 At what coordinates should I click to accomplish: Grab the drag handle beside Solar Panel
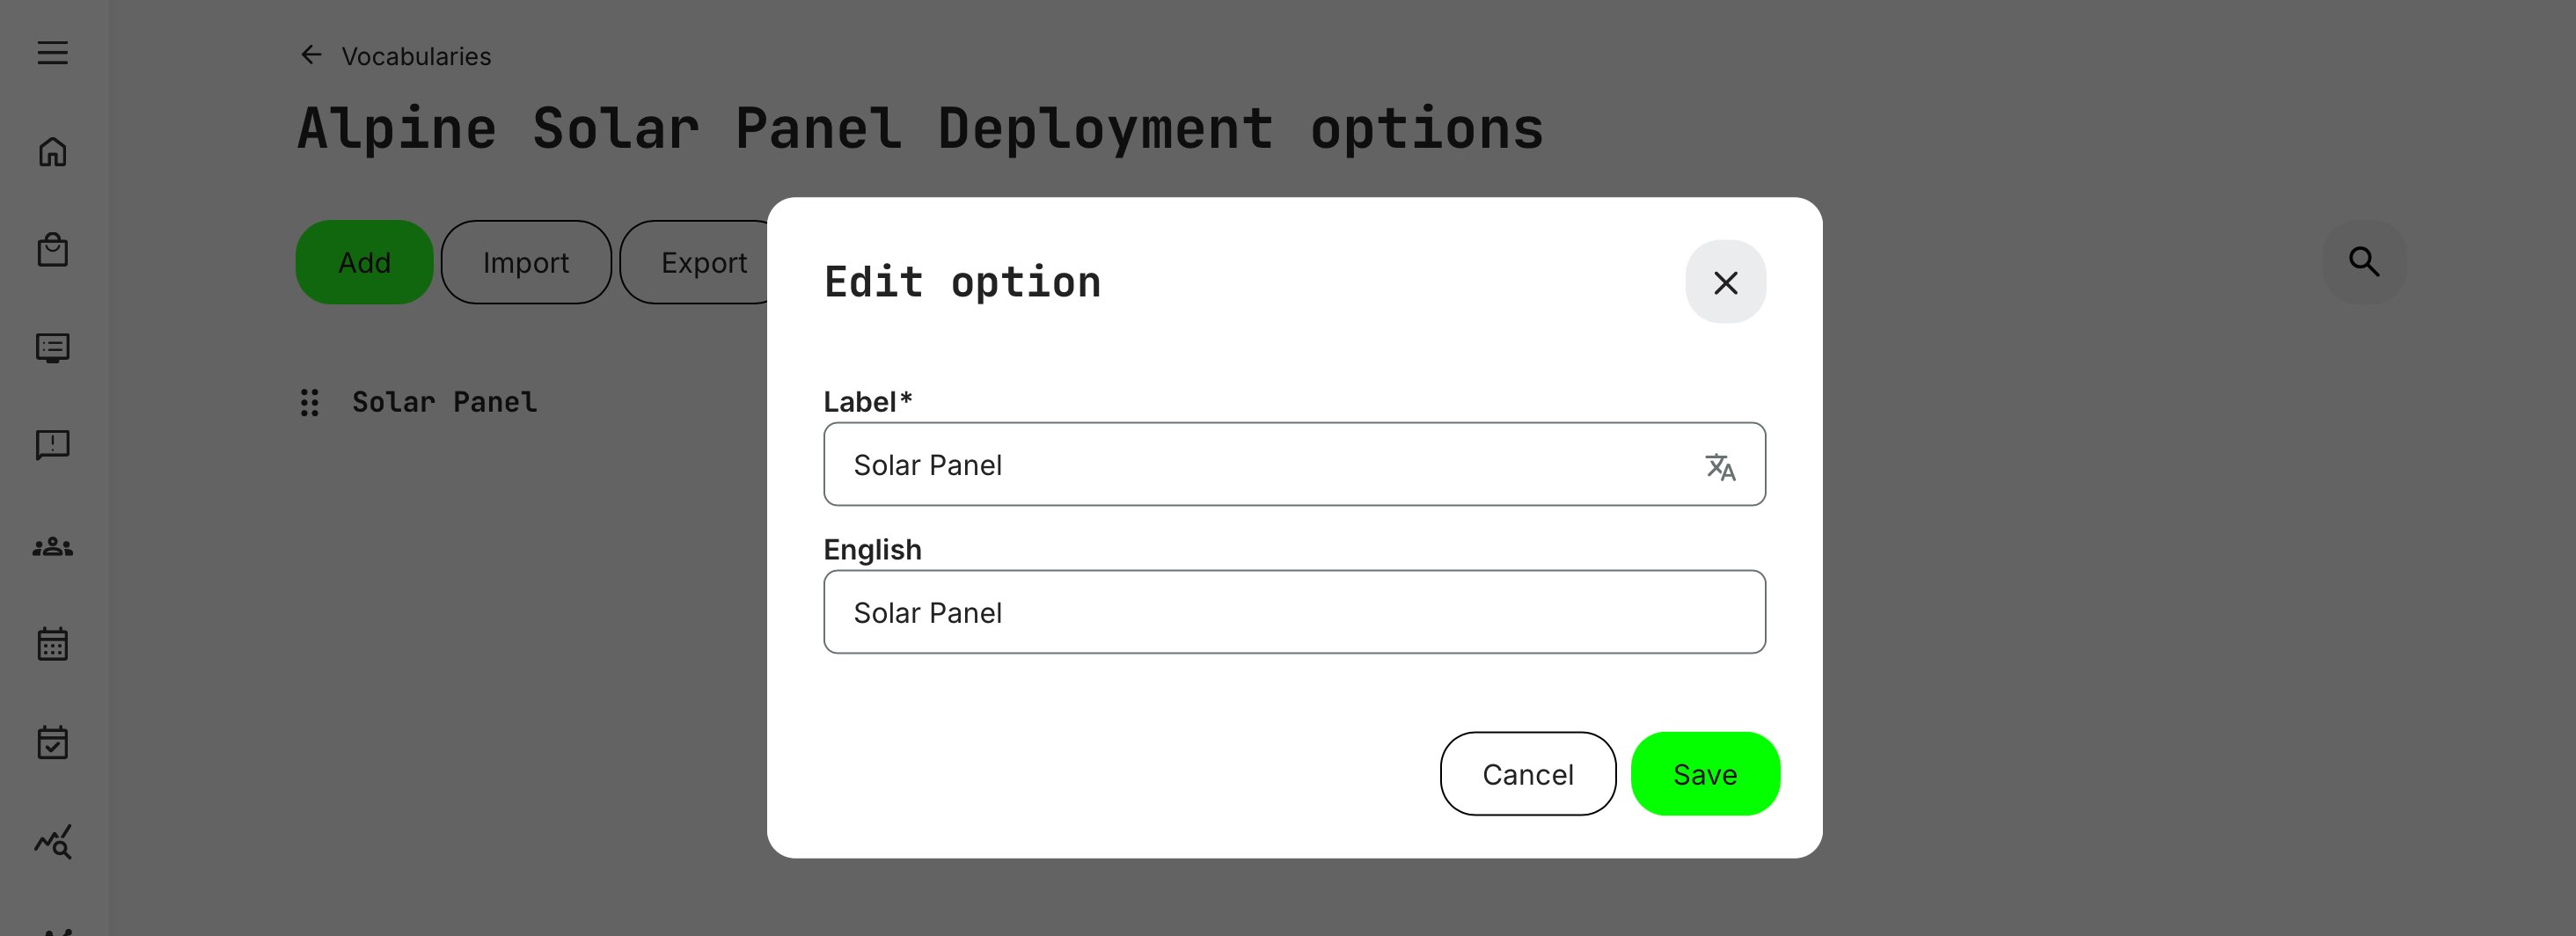[x=309, y=402]
